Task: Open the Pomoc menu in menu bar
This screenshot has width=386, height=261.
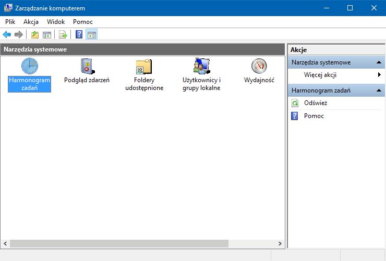Action: pyautogui.click(x=83, y=22)
